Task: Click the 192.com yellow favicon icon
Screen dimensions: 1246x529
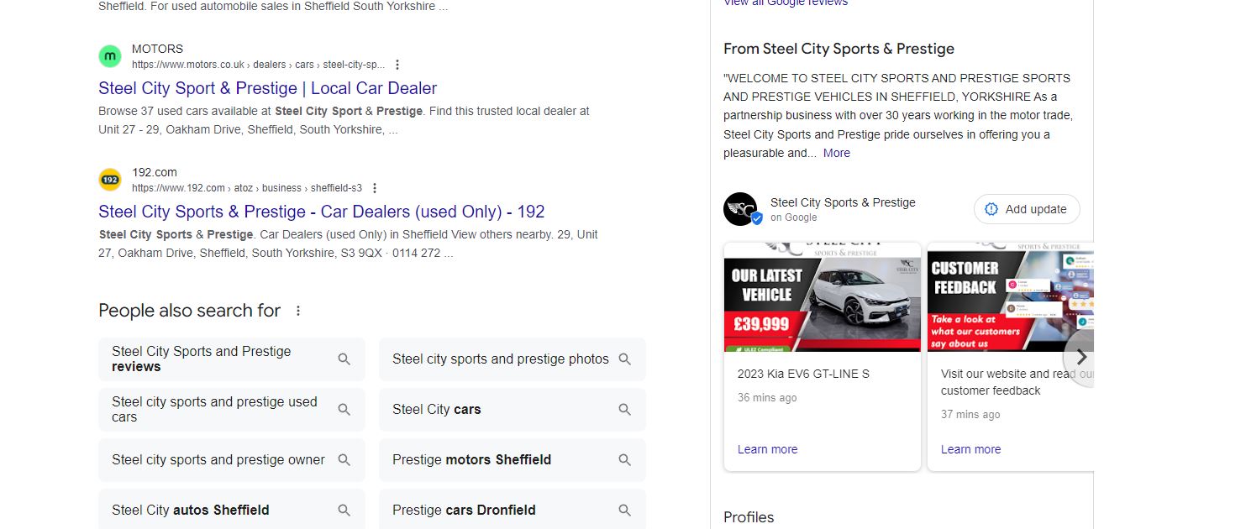Action: [x=110, y=180]
